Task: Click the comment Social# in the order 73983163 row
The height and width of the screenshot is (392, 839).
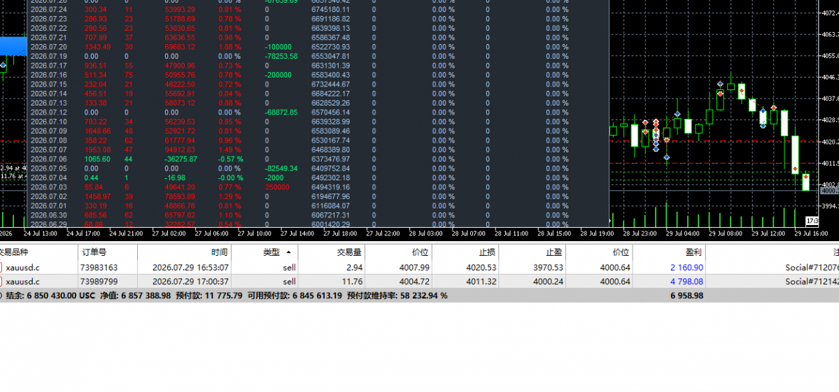Action: click(812, 268)
